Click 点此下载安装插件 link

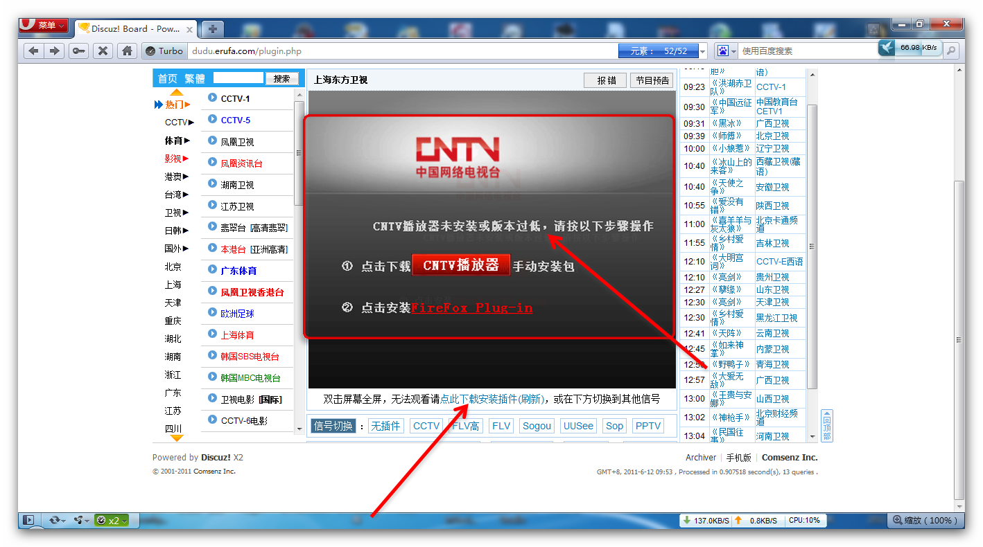479,399
